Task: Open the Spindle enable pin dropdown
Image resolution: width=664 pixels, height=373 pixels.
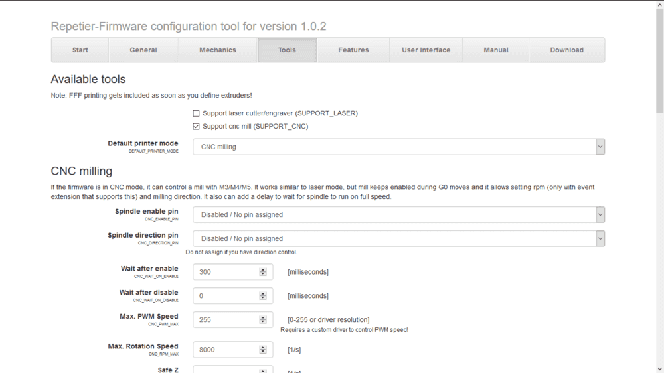Action: coord(398,215)
